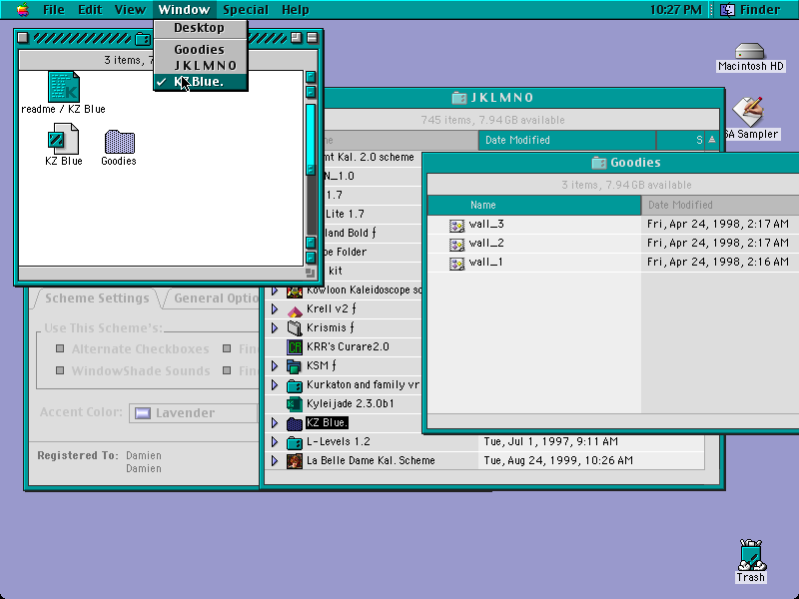Click the date "Tue, Jul 1, 1997, 9:11 AM"

coord(551,441)
